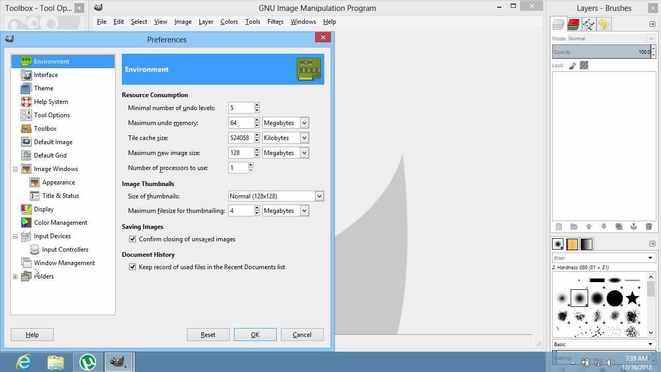Open Display preferences page
This screenshot has height=372, width=661.
[43, 209]
